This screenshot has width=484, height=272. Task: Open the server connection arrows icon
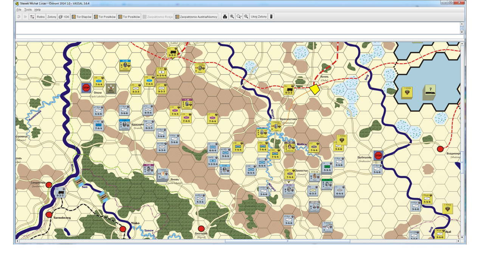[32, 17]
